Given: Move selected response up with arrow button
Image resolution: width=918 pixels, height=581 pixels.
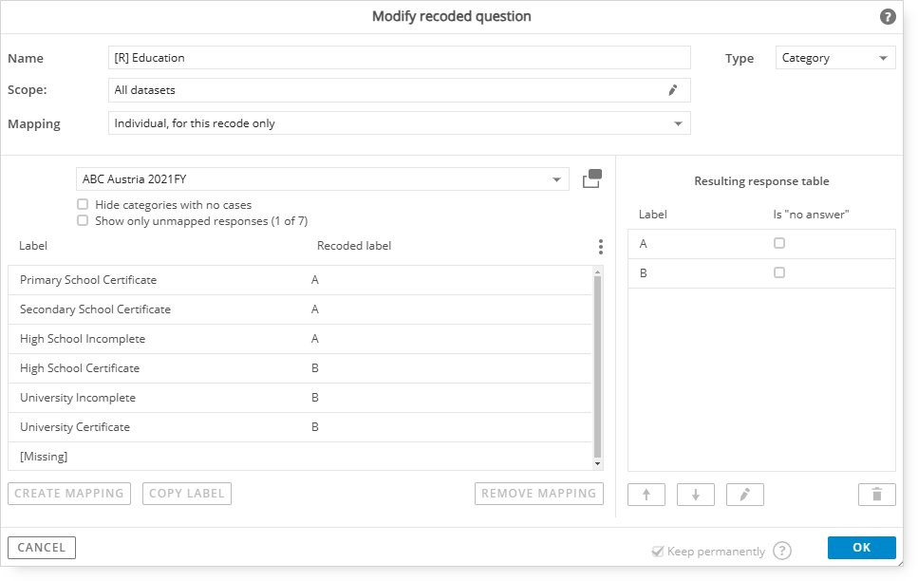Looking at the screenshot, I should (x=646, y=495).
